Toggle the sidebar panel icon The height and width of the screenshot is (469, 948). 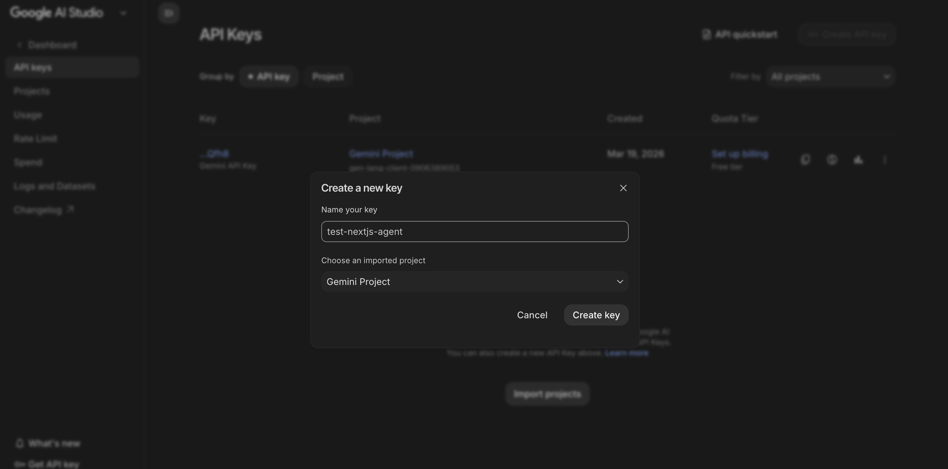click(x=169, y=13)
